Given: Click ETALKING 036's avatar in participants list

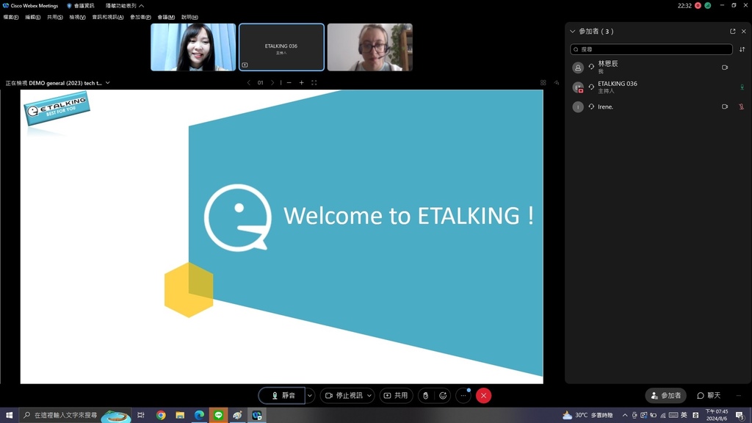Looking at the screenshot, I should (578, 87).
